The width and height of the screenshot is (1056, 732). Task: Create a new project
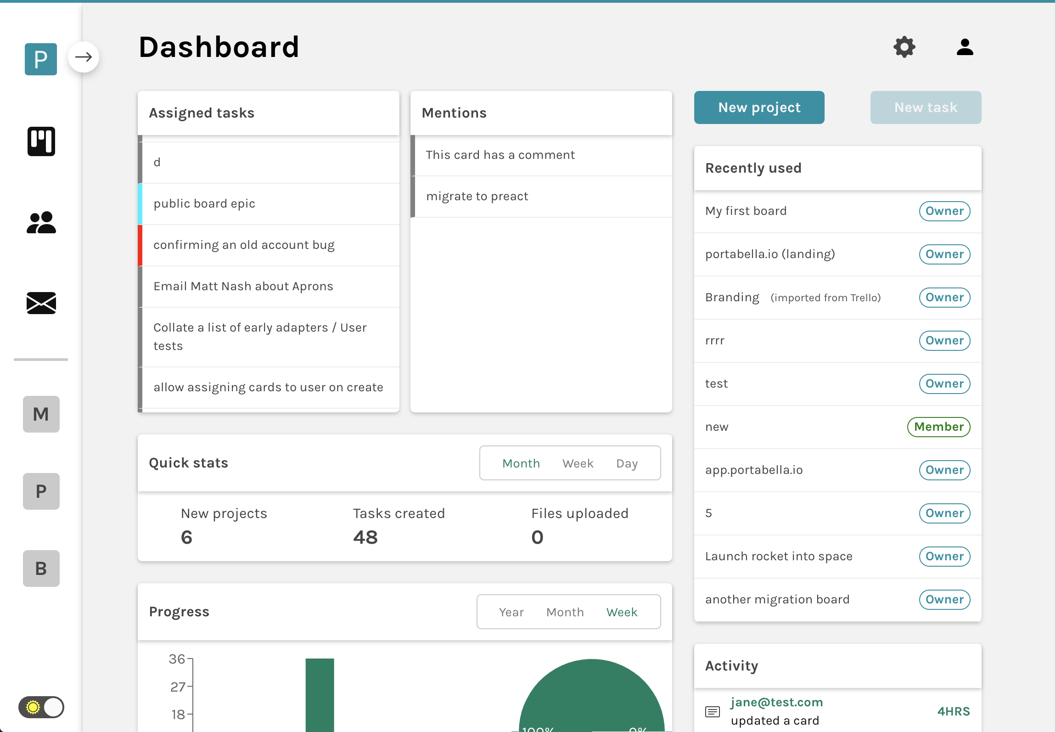pos(758,107)
